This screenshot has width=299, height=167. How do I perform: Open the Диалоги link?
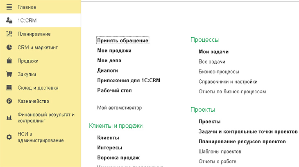click(x=108, y=70)
